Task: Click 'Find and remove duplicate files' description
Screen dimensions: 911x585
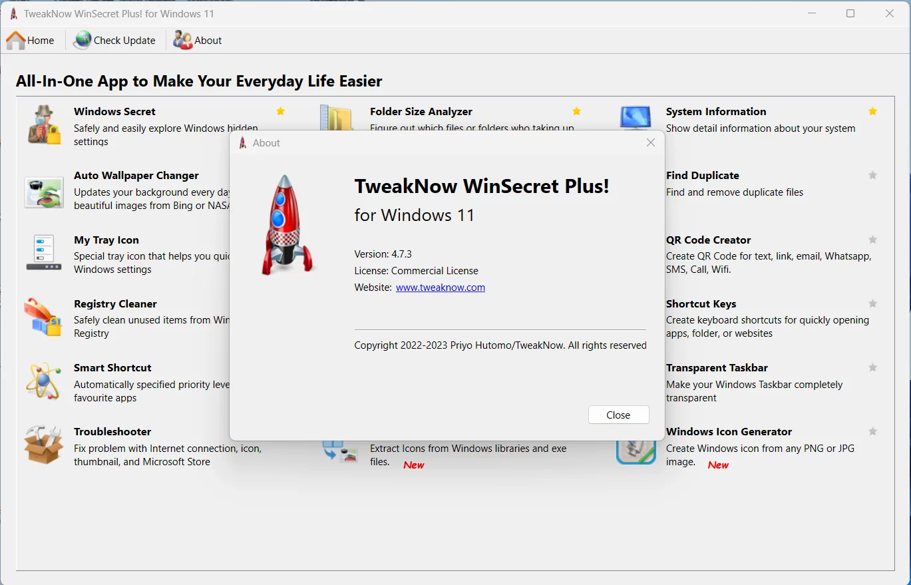Action: pos(735,192)
